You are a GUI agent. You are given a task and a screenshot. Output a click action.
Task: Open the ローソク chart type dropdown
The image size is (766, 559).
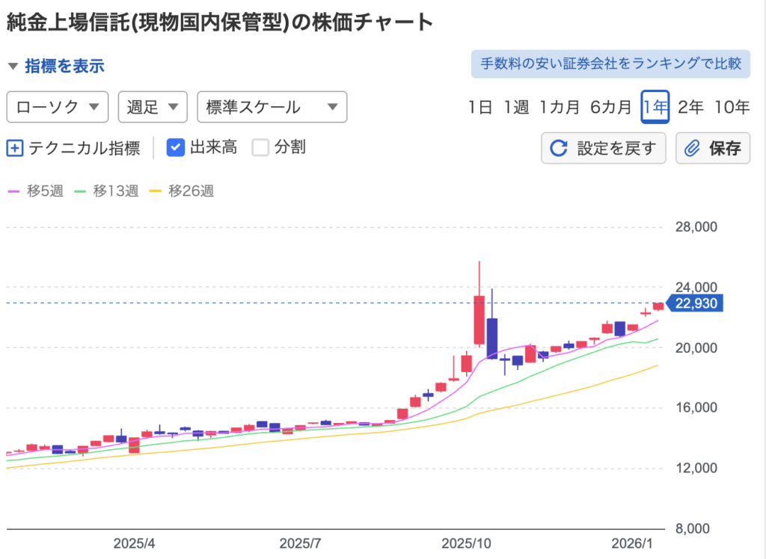[58, 107]
